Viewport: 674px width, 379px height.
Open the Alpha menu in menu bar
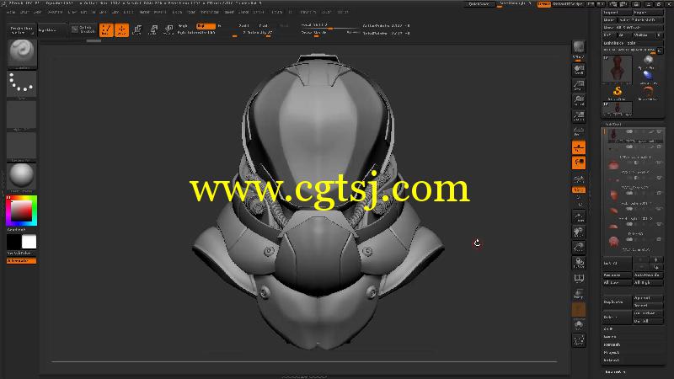coord(11,13)
